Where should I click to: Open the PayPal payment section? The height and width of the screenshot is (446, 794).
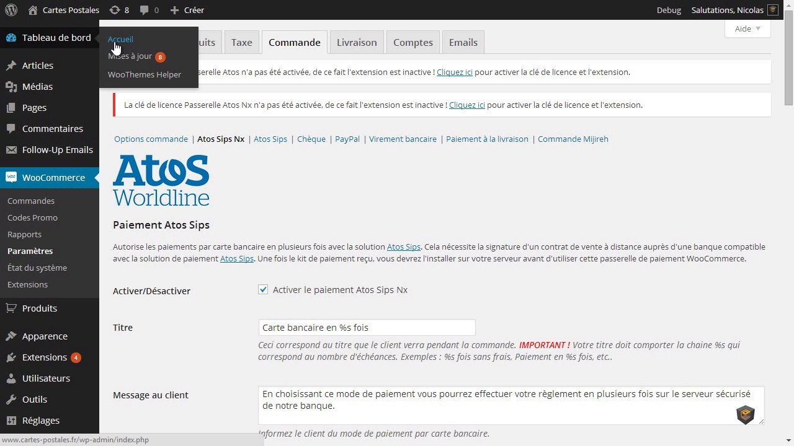(x=347, y=139)
